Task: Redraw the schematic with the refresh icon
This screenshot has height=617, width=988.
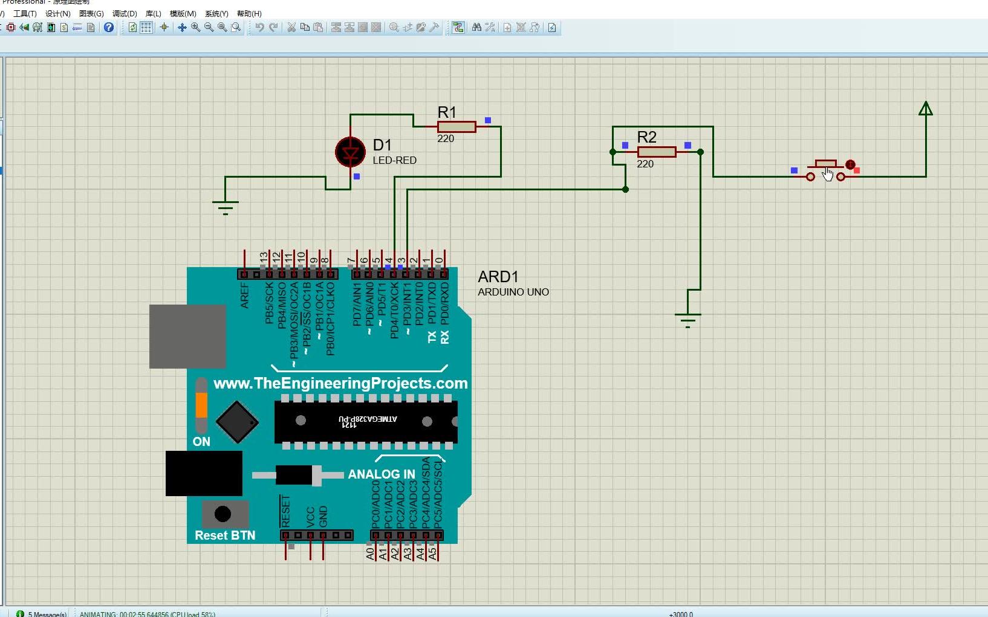Action: point(132,27)
